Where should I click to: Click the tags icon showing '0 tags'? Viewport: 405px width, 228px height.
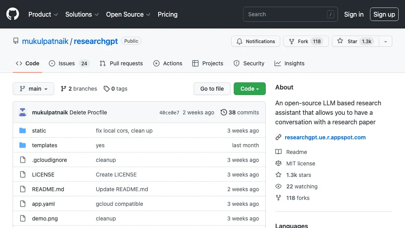(x=106, y=89)
